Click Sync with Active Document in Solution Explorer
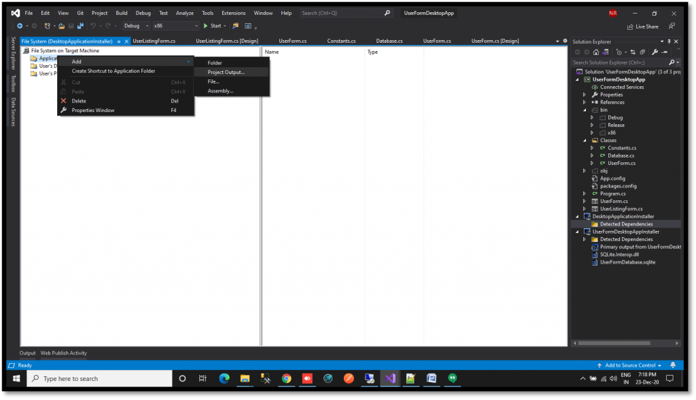696x400 pixels. [x=633, y=52]
